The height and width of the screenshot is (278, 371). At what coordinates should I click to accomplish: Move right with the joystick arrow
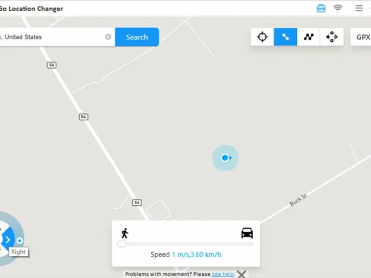(8, 240)
